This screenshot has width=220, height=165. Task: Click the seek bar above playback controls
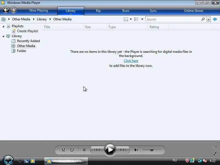click(110, 142)
